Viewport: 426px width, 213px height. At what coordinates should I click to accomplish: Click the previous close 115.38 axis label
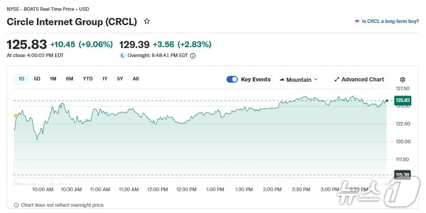pos(402,174)
